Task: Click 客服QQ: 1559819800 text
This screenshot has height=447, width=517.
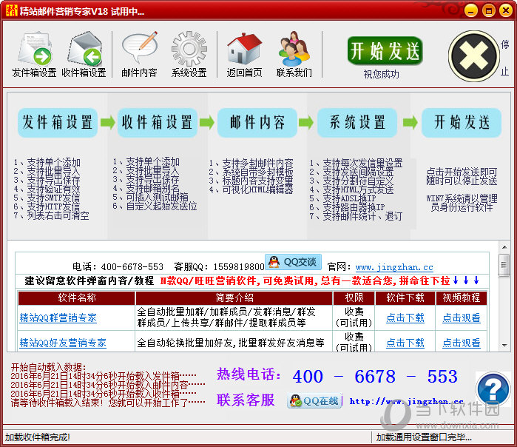Action: pyautogui.click(x=219, y=266)
